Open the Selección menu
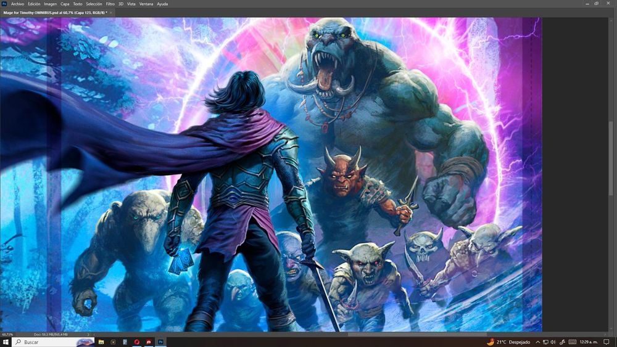 pos(94,4)
